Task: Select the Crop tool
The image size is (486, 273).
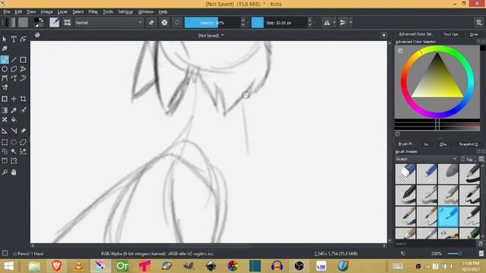Action: [x=23, y=99]
